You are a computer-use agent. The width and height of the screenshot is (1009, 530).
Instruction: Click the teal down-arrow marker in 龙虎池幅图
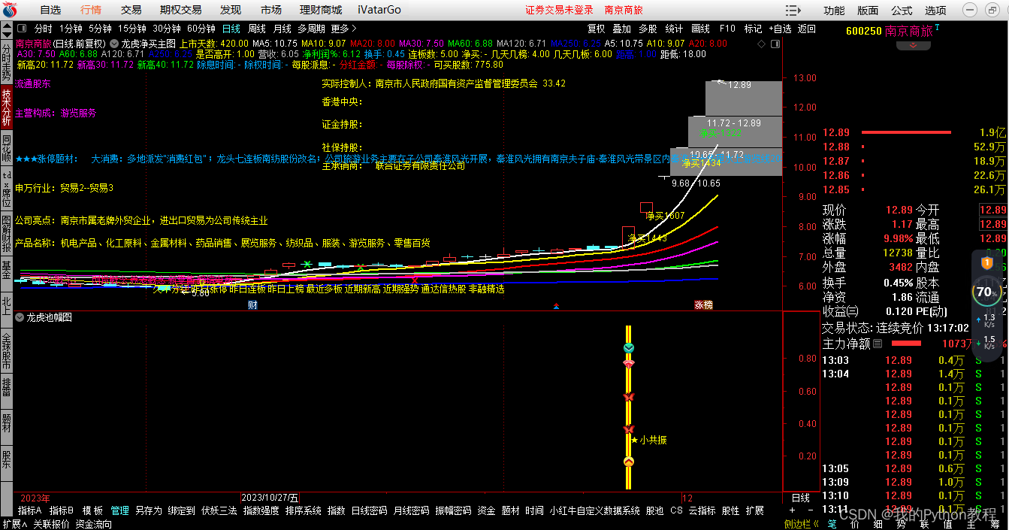629,348
